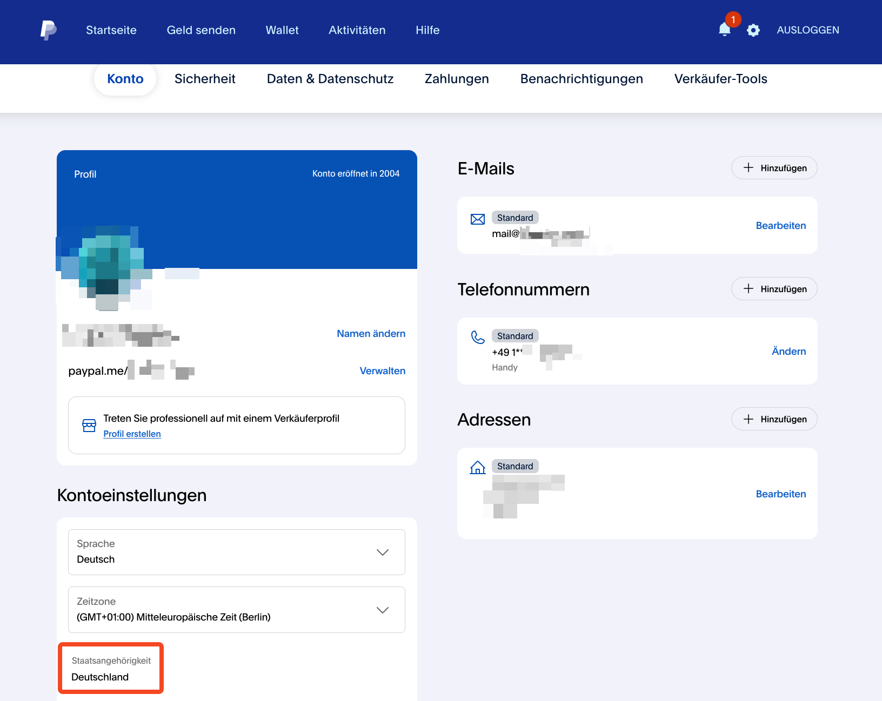Click the Staatsangehörigkeit Deutschland field
882x701 pixels.
click(111, 669)
